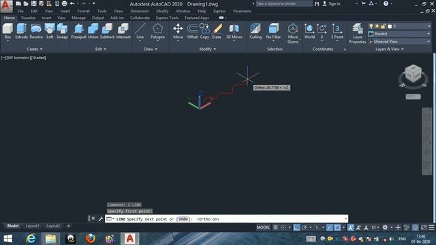Image resolution: width=436 pixels, height=245 pixels.
Task: Click the MODEL status bar button
Action: (x=263, y=227)
